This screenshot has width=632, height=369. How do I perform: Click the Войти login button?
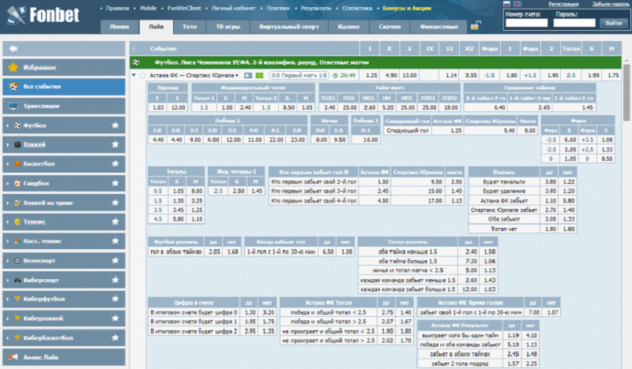tap(614, 23)
